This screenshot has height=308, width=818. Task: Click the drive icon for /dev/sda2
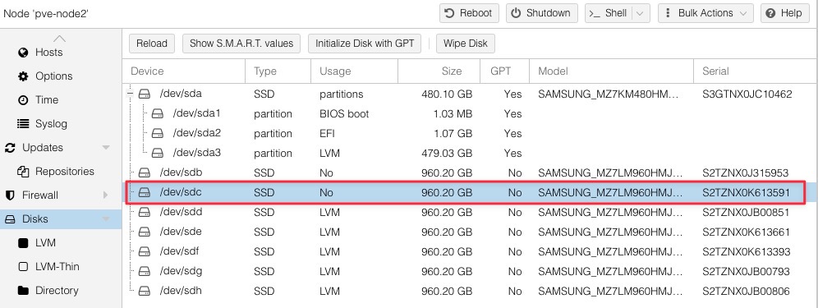coord(158,134)
